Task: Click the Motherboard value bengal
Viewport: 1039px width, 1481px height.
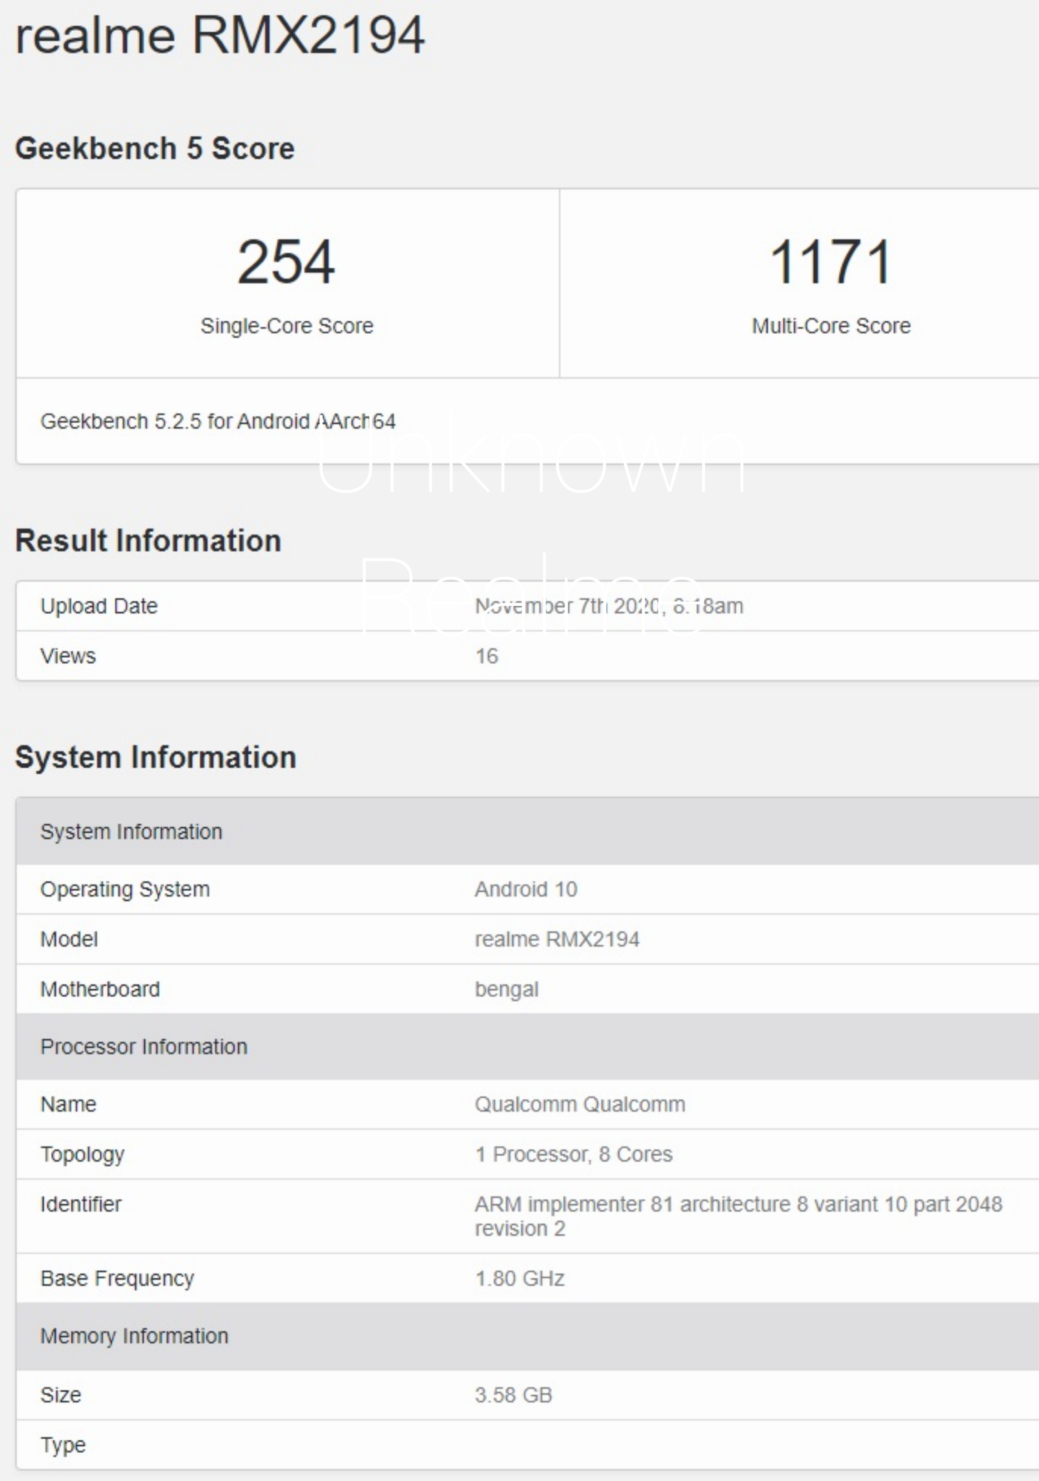Action: point(507,989)
